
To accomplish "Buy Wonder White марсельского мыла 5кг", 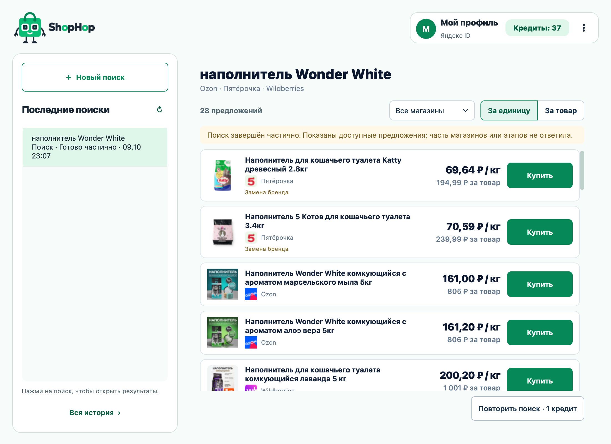I will (540, 284).
